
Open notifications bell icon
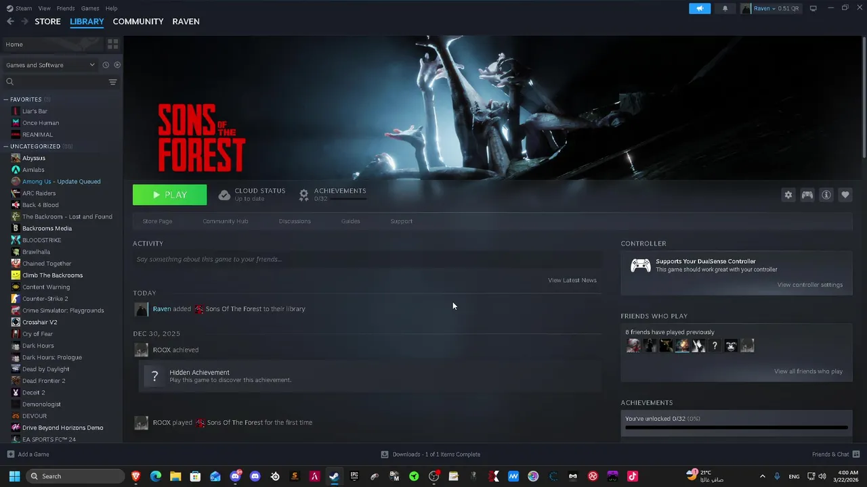[725, 8]
